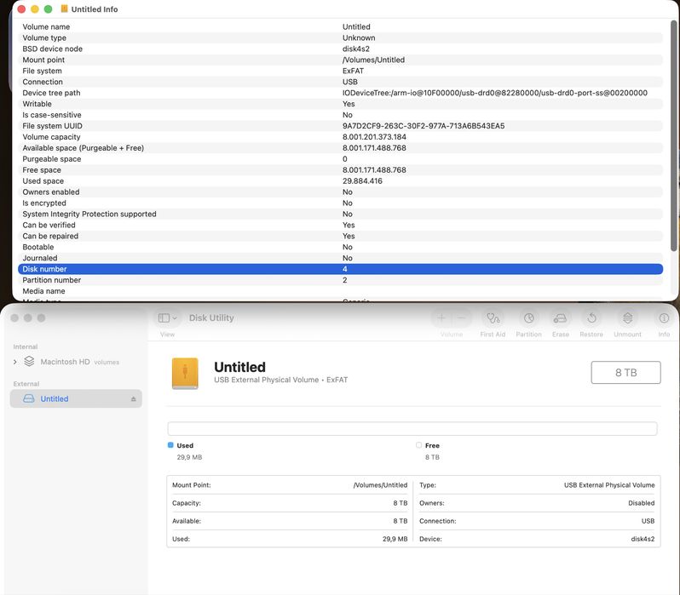The image size is (680, 595).
Task: Open the sidebar View options in Disk Utility
Action: [x=167, y=318]
